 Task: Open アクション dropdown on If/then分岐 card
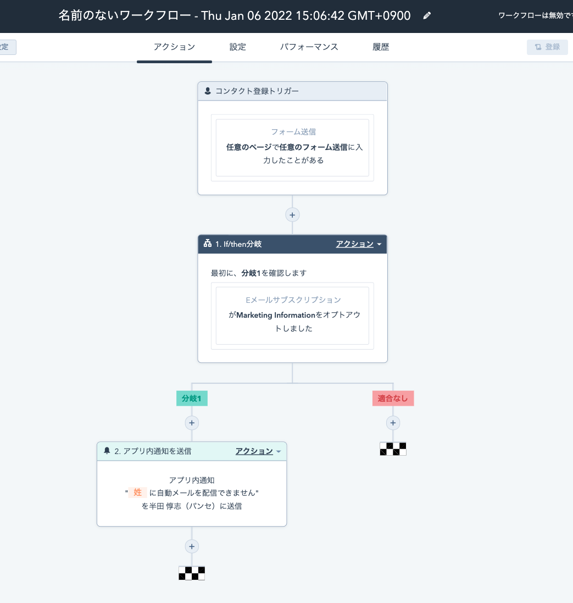tap(359, 244)
